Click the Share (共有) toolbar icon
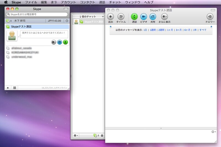This screenshot has height=147, width=221. pyautogui.click(x=153, y=17)
